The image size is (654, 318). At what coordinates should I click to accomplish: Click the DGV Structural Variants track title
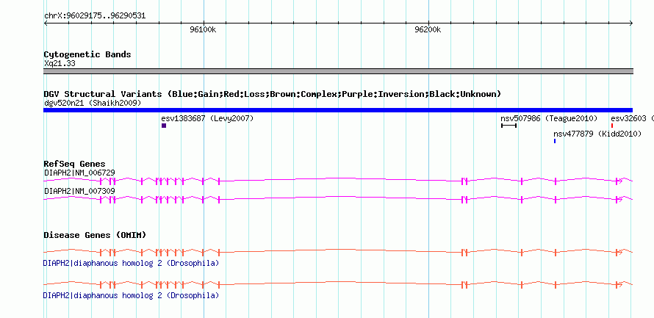tap(273, 94)
